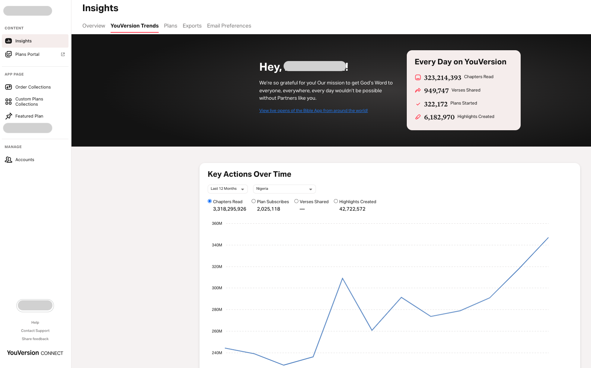Click the Help link
Screen dimensions: 591x368
[35, 323]
